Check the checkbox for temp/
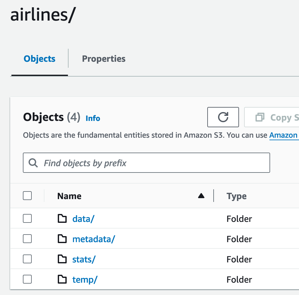 [x=27, y=279]
